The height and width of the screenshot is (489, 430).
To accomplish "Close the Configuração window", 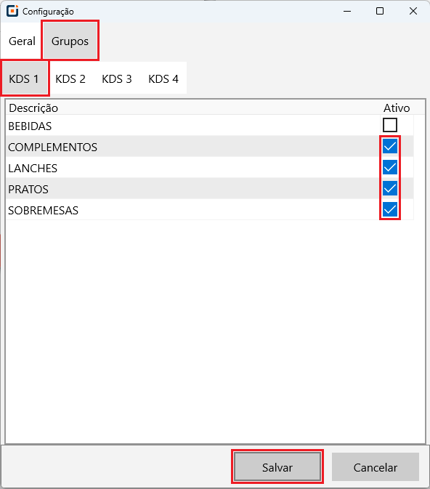I will (x=413, y=11).
